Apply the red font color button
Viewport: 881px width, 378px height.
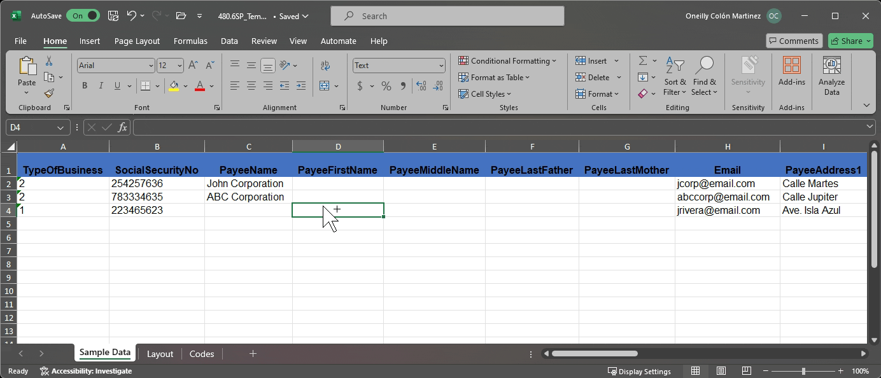[x=199, y=85]
